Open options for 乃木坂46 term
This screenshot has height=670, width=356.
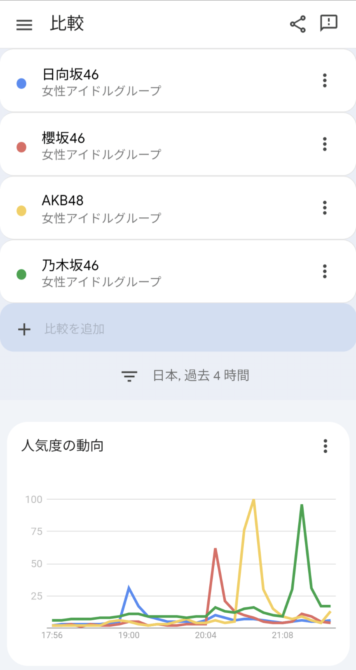(325, 271)
